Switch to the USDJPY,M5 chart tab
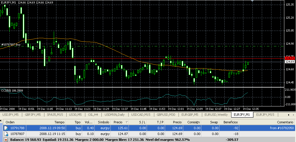Image resolution: width=296 pixels, height=142 pixels. click(11, 115)
